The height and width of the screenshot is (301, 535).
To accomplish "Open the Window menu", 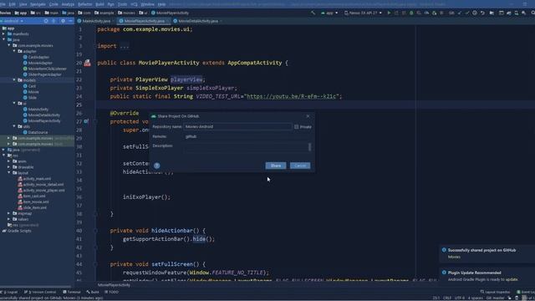I will point(147,4).
